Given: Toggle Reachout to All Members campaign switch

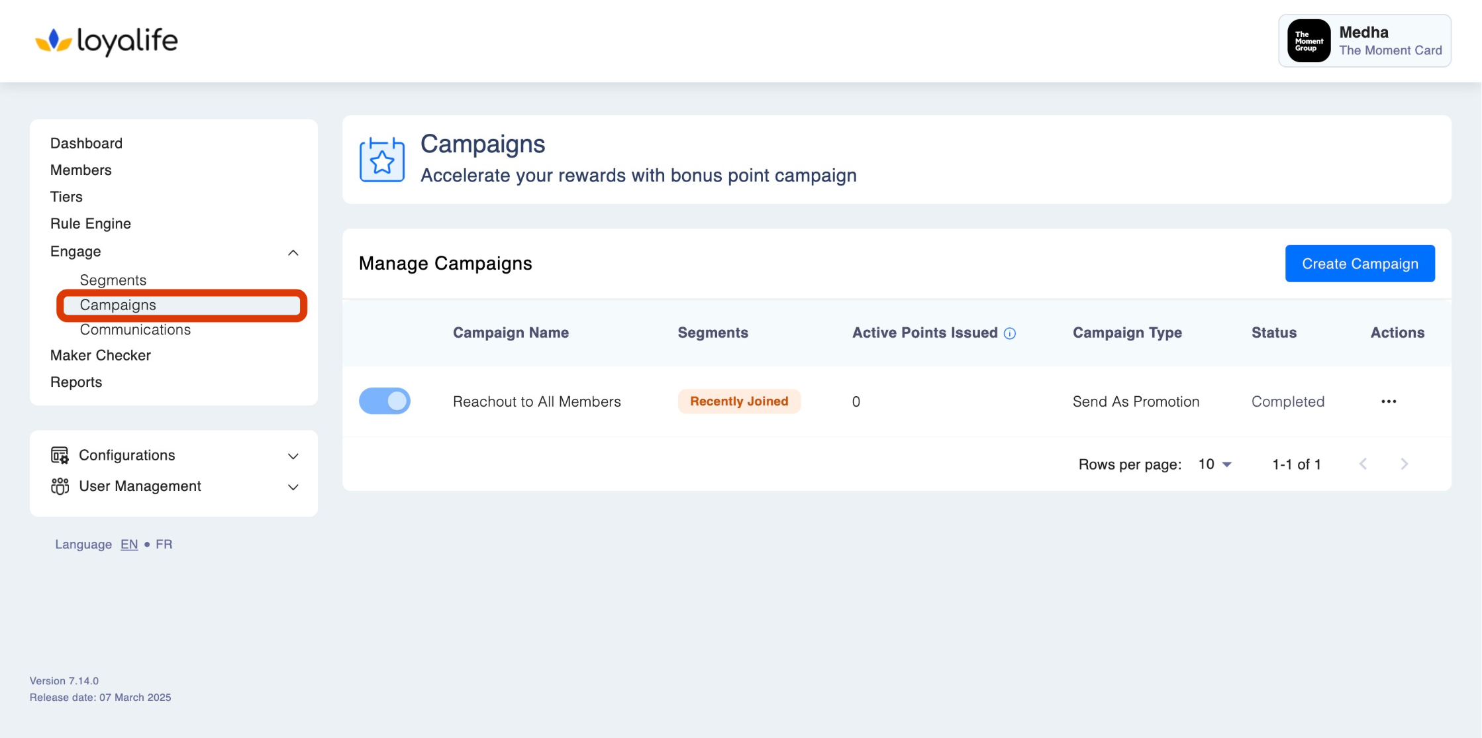Looking at the screenshot, I should 385,401.
